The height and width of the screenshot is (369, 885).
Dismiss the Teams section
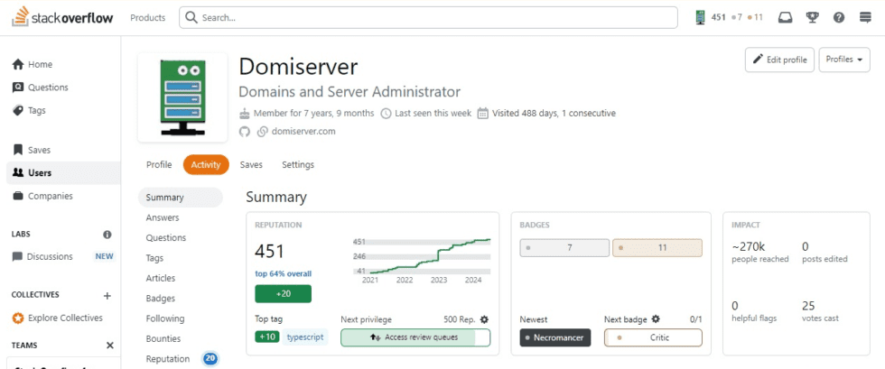click(110, 345)
